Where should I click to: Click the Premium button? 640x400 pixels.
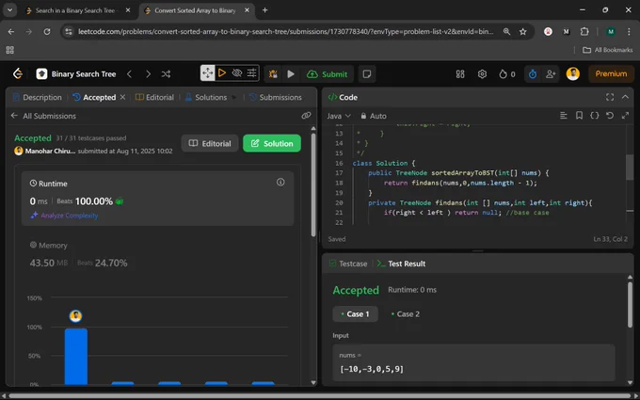click(611, 73)
